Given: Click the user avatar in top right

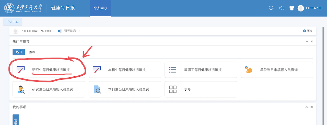Looking at the screenshot, I should 301,8.
